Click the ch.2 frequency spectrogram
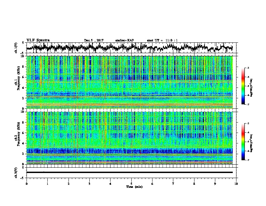Viewport: 266px width, 206px height. tap(130, 138)
